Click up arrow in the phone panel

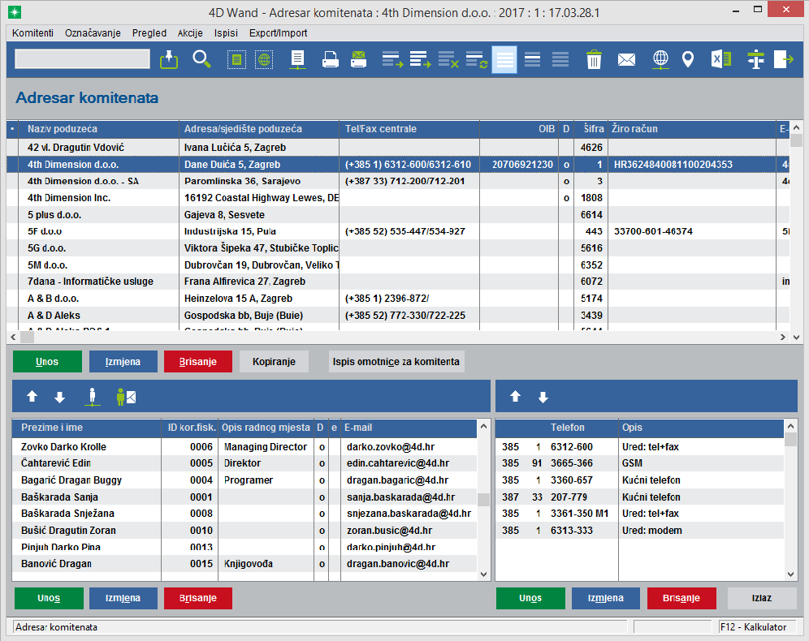click(x=516, y=396)
